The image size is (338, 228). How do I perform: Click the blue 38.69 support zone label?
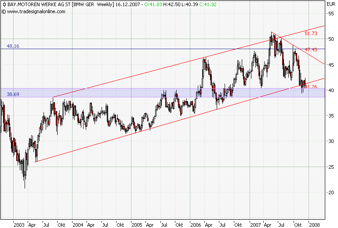point(13,94)
